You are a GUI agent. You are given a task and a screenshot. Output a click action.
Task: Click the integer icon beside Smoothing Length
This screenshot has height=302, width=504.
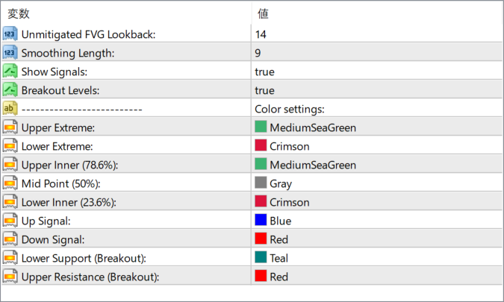coord(10,53)
